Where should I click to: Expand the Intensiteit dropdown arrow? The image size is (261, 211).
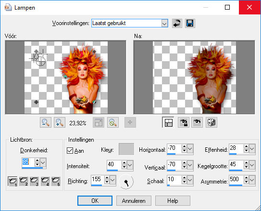click(130, 165)
